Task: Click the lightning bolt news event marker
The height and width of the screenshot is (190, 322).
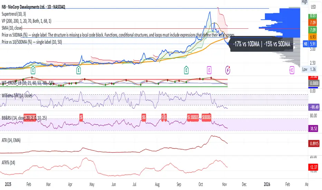Action: pyautogui.click(x=228, y=70)
